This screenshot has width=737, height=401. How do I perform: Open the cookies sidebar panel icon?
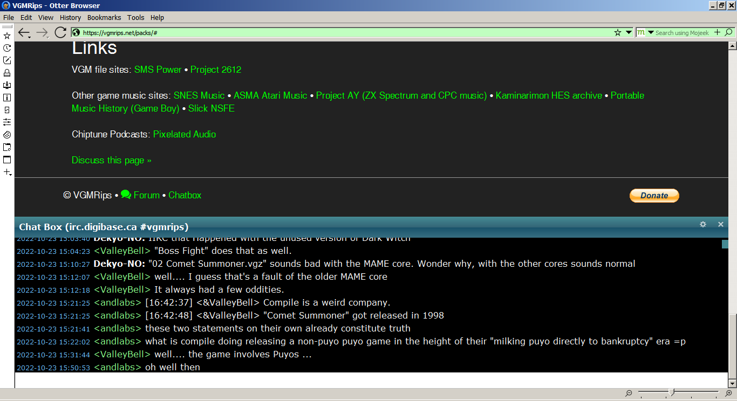7,135
